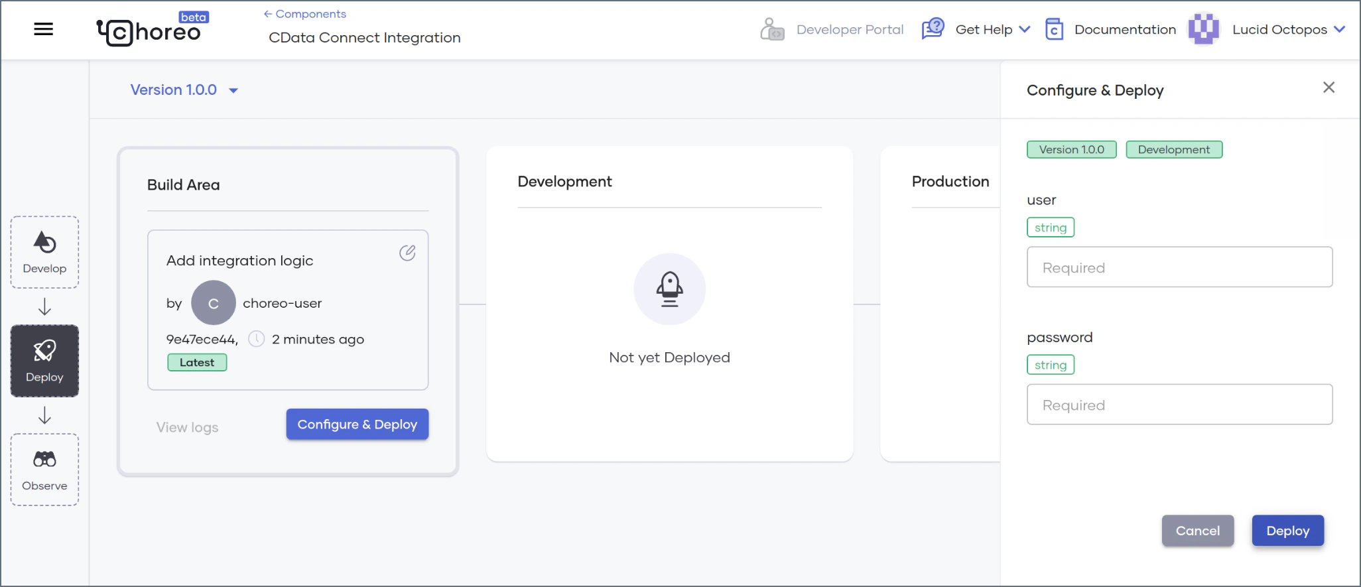Click the string tag under user
The height and width of the screenshot is (587, 1361).
click(1051, 228)
